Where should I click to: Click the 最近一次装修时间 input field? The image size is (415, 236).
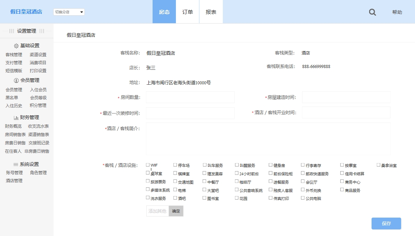pos(190,113)
